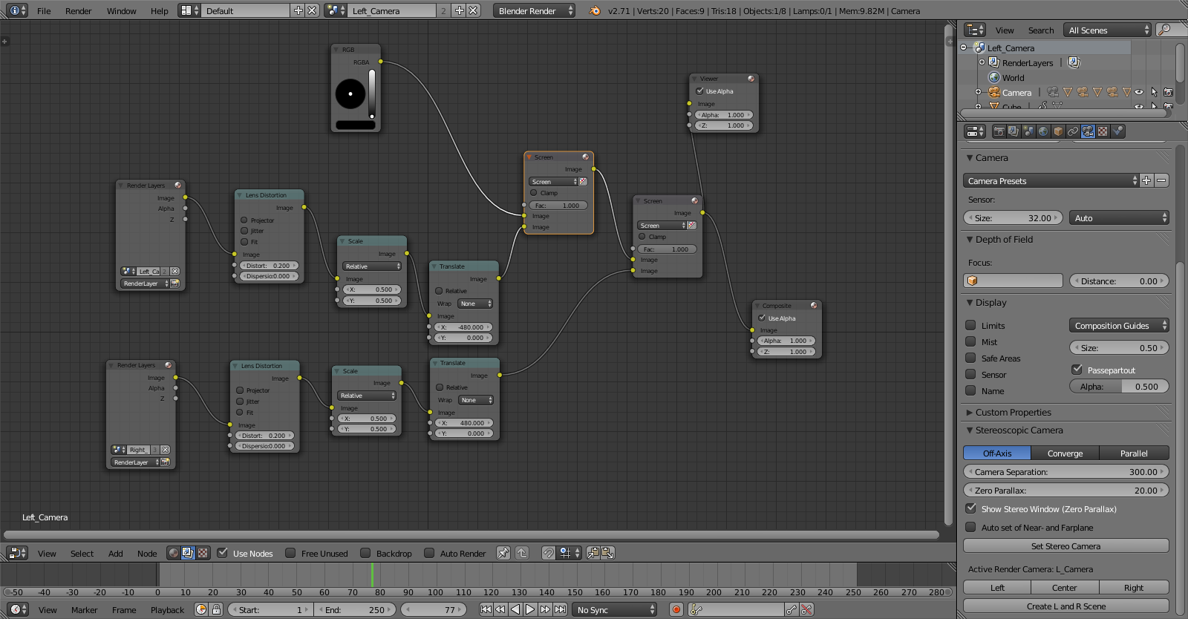The height and width of the screenshot is (619, 1188).
Task: Jump to the timeline's end frame
Action: point(561,609)
